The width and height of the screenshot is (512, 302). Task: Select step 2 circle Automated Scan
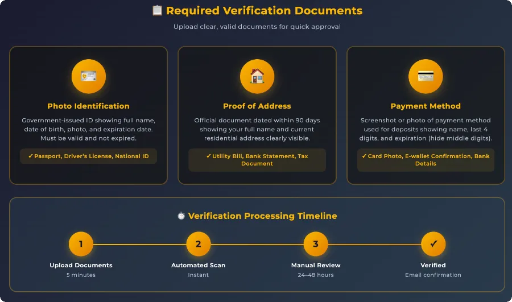click(198, 244)
